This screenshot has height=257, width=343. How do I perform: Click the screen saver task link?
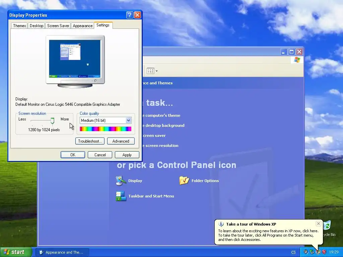click(154, 136)
